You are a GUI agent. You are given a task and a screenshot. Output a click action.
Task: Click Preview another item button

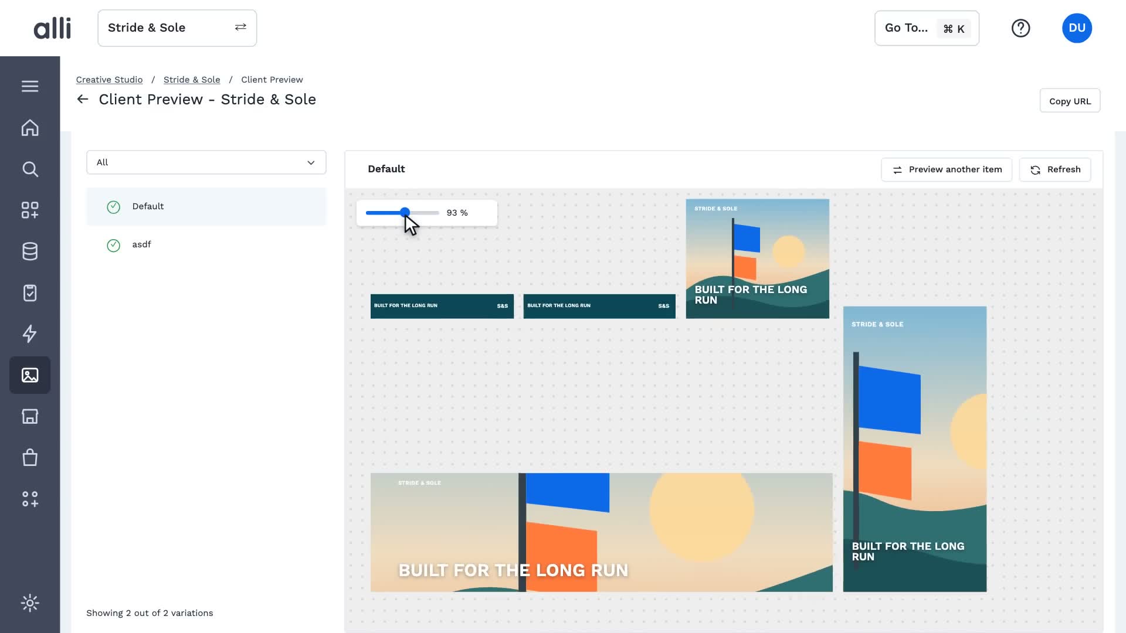947,169
